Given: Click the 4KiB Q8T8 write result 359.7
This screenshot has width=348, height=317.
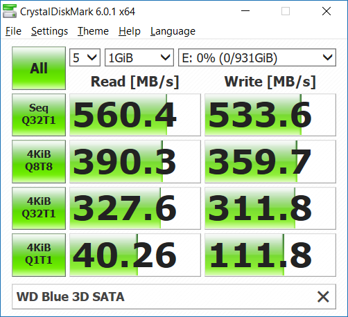Looking at the screenshot, I should 270,161.
